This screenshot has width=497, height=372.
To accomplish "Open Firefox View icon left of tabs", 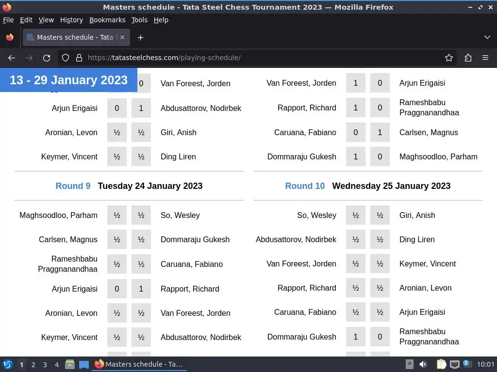I will (10, 37).
